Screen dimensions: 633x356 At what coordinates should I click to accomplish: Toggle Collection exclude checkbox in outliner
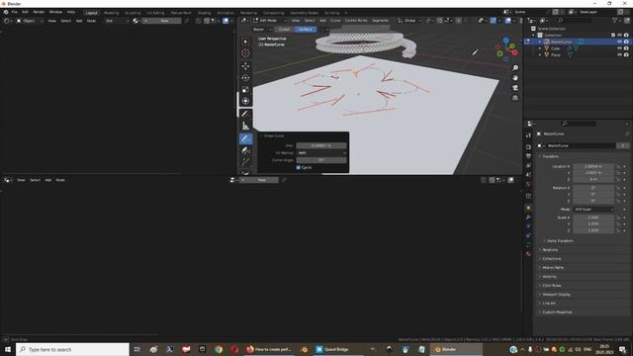pos(613,36)
